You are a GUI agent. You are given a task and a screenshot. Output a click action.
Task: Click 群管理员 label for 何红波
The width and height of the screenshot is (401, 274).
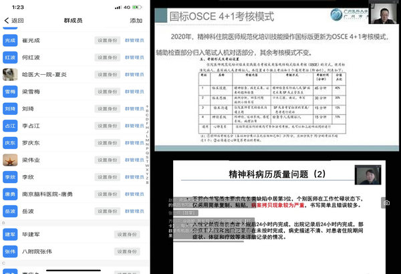pos(134,57)
